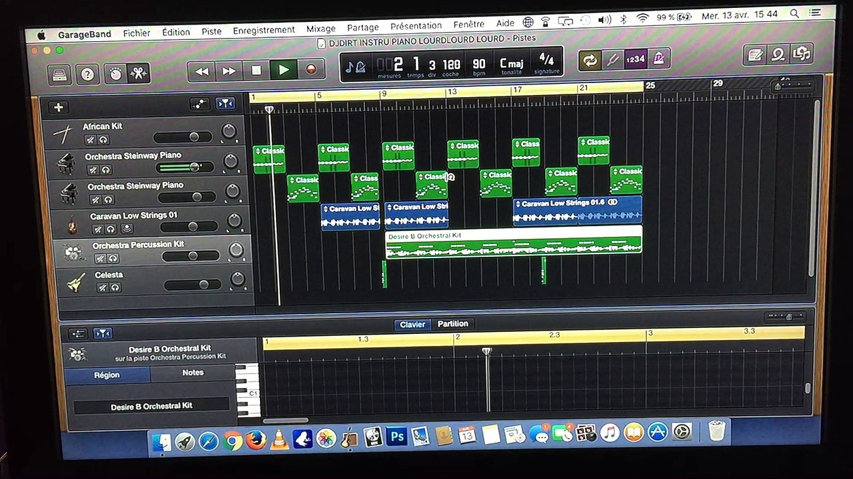Toggle the Tuner fork button
The image size is (853, 479).
click(612, 60)
